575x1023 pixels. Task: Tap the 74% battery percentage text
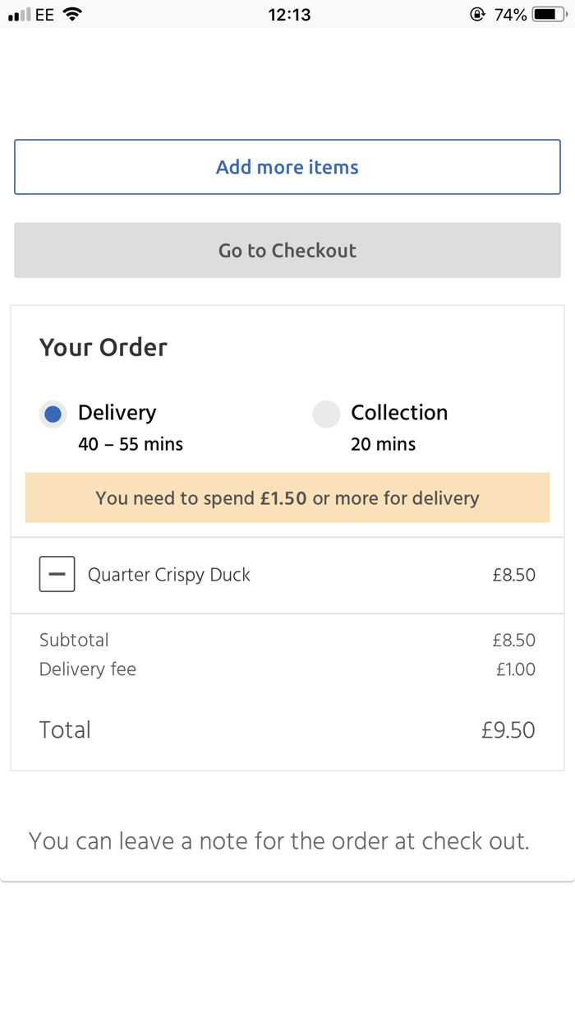click(510, 14)
